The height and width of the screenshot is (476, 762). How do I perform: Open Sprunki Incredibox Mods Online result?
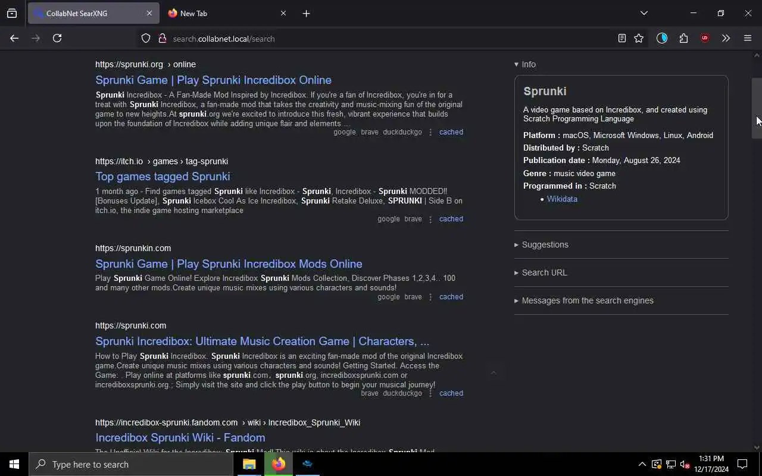coord(229,264)
